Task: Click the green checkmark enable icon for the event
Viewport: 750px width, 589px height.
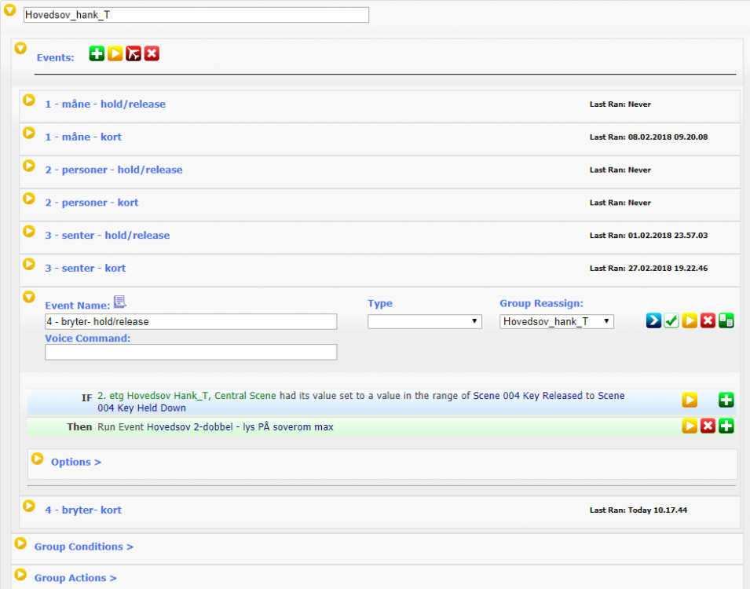Action: [x=671, y=320]
